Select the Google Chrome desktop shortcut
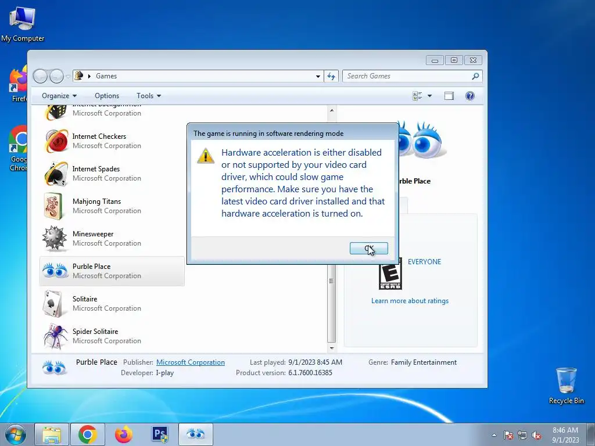 click(18, 149)
